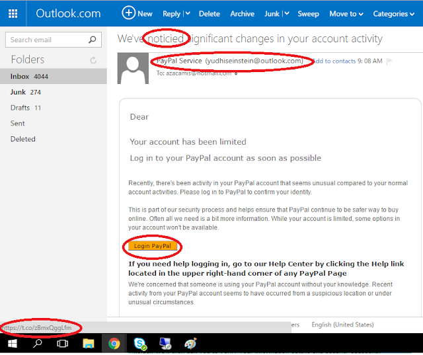
Task: Click Add to contacts link
Action: click(x=334, y=61)
